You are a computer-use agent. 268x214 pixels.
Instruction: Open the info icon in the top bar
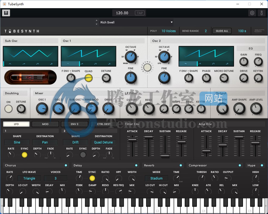(261, 13)
